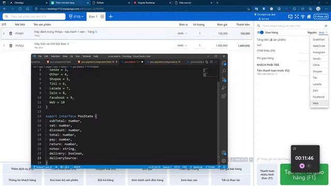Open VS Code Explorer view icon
Viewport: 331px width, 186px height.
coord(224,63)
